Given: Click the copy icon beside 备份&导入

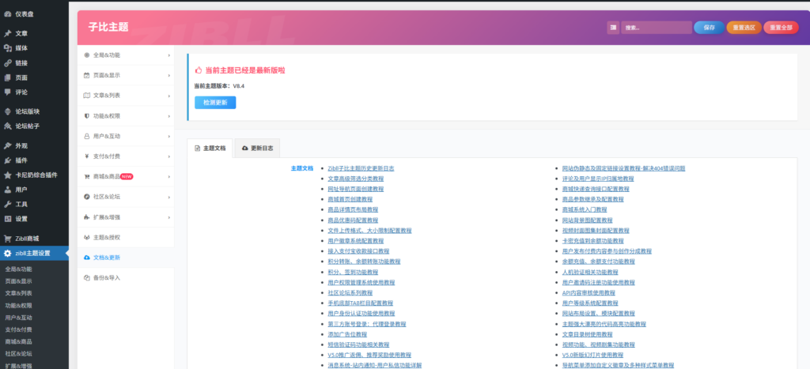Looking at the screenshot, I should click(86, 277).
